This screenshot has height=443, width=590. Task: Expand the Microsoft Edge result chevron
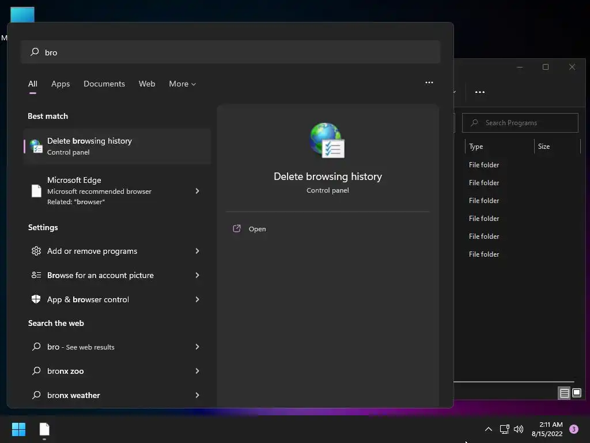(x=197, y=190)
